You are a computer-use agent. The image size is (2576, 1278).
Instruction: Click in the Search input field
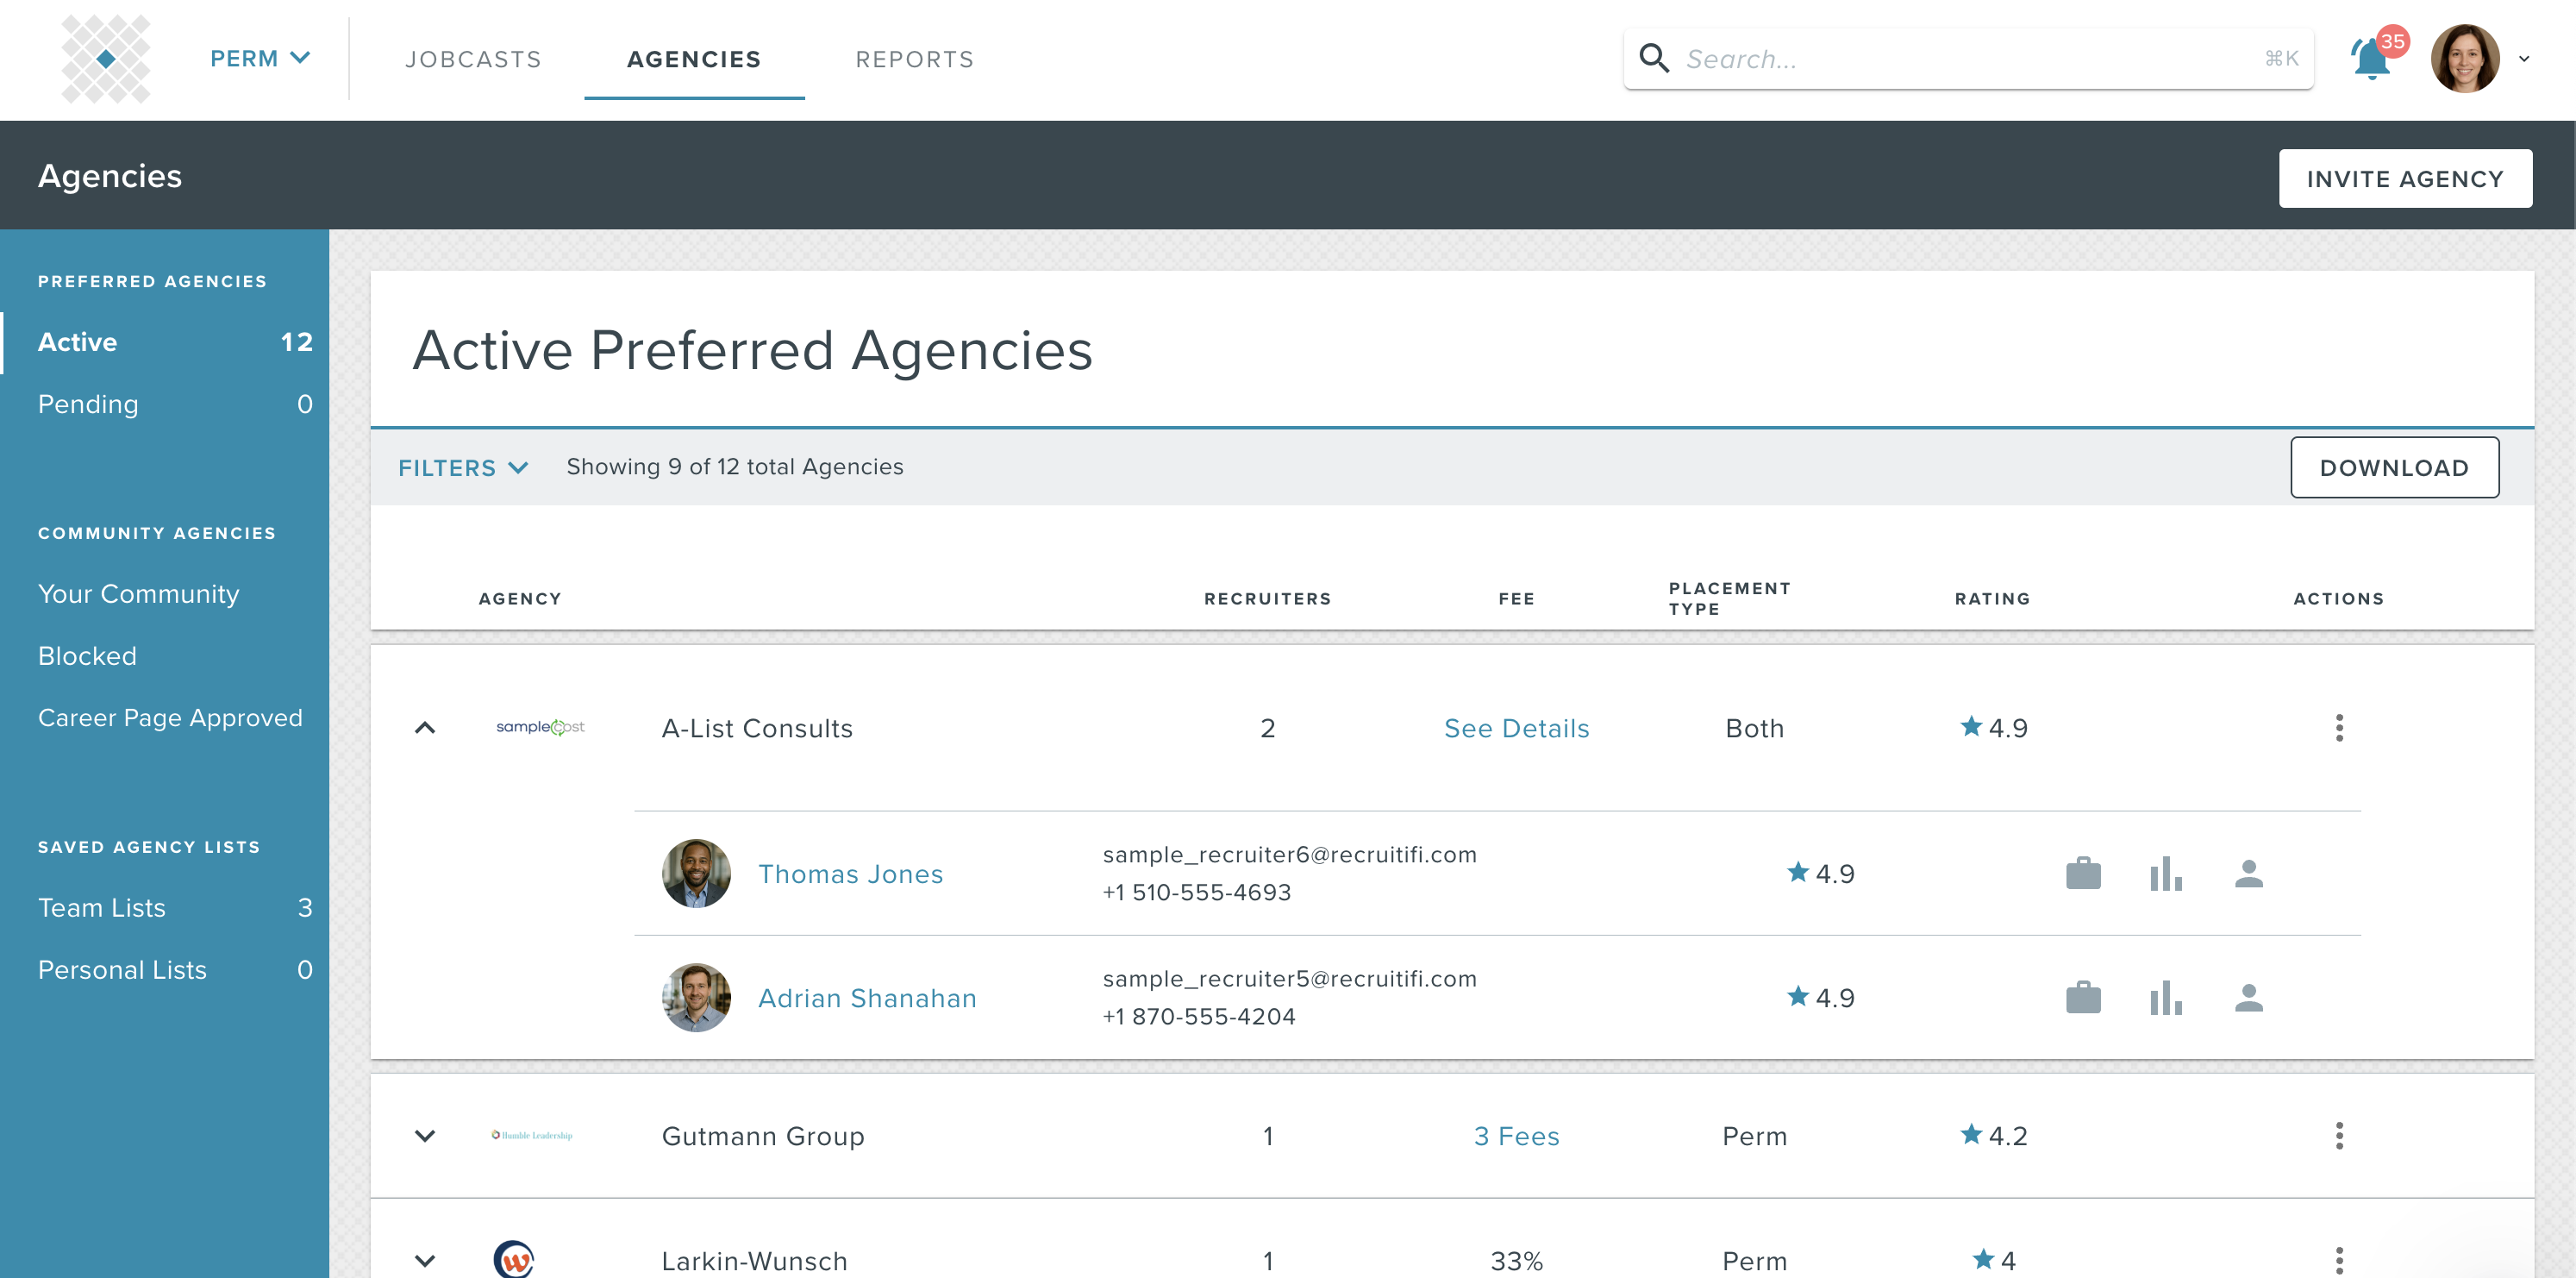pos(1960,59)
